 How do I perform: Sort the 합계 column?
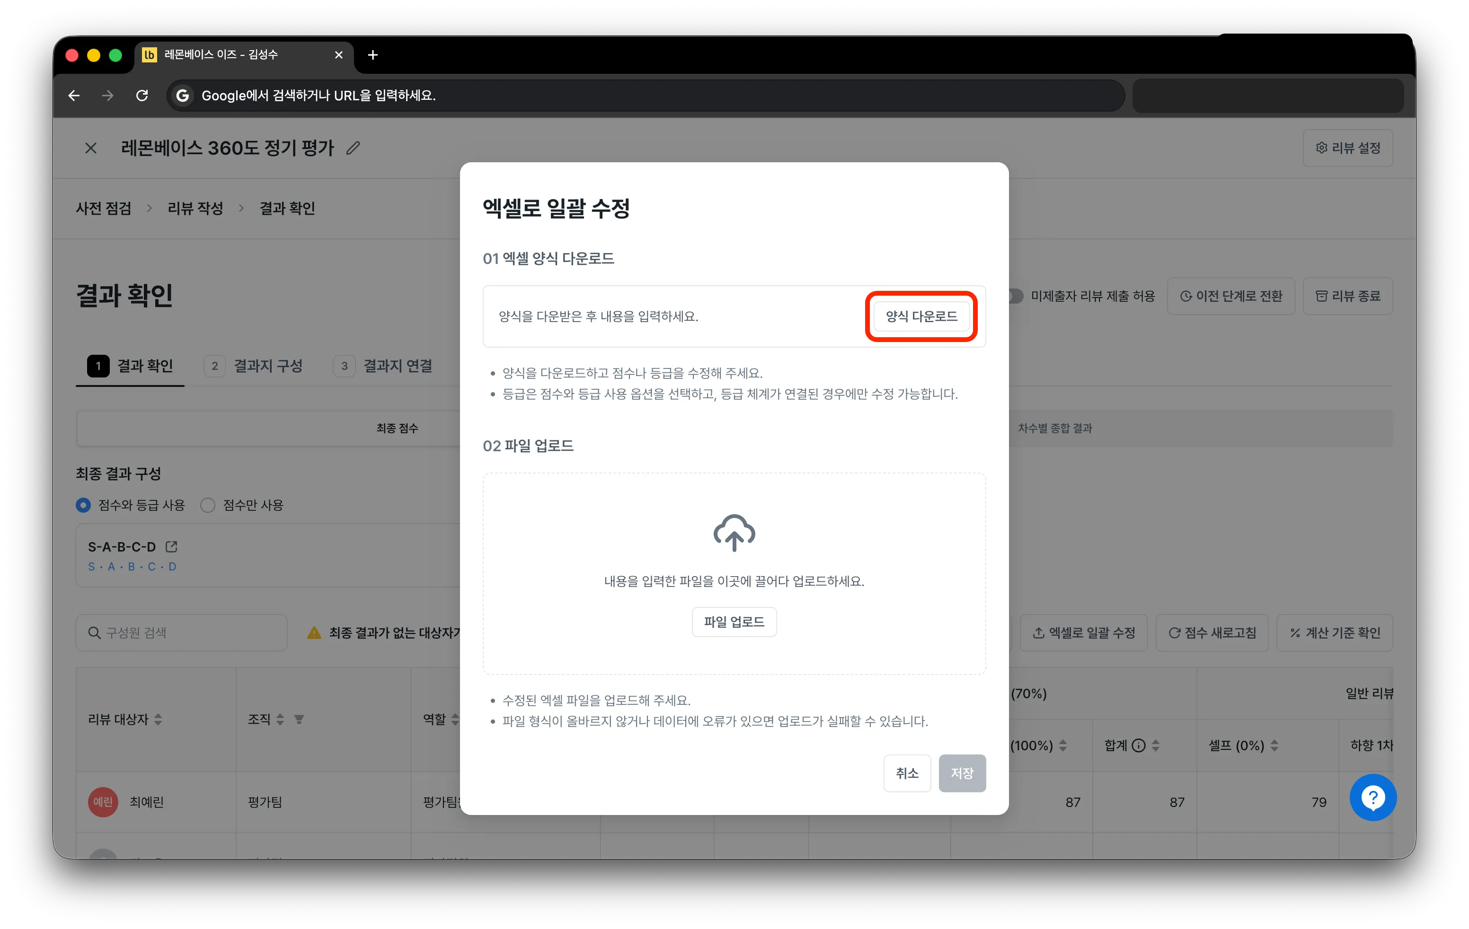(x=1155, y=745)
